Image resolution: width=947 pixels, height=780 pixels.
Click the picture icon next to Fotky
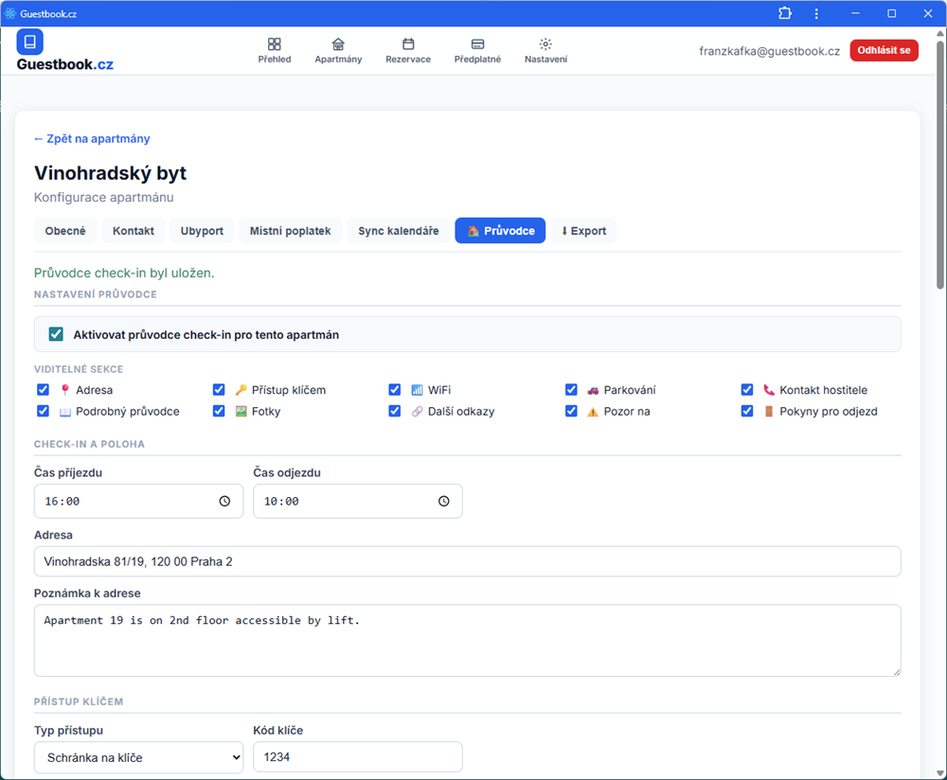click(x=241, y=412)
